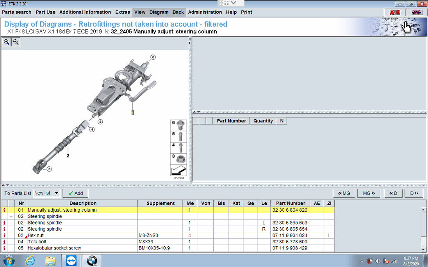
Task: Launch Internet Explorer from taskbar
Action: tap(29, 261)
